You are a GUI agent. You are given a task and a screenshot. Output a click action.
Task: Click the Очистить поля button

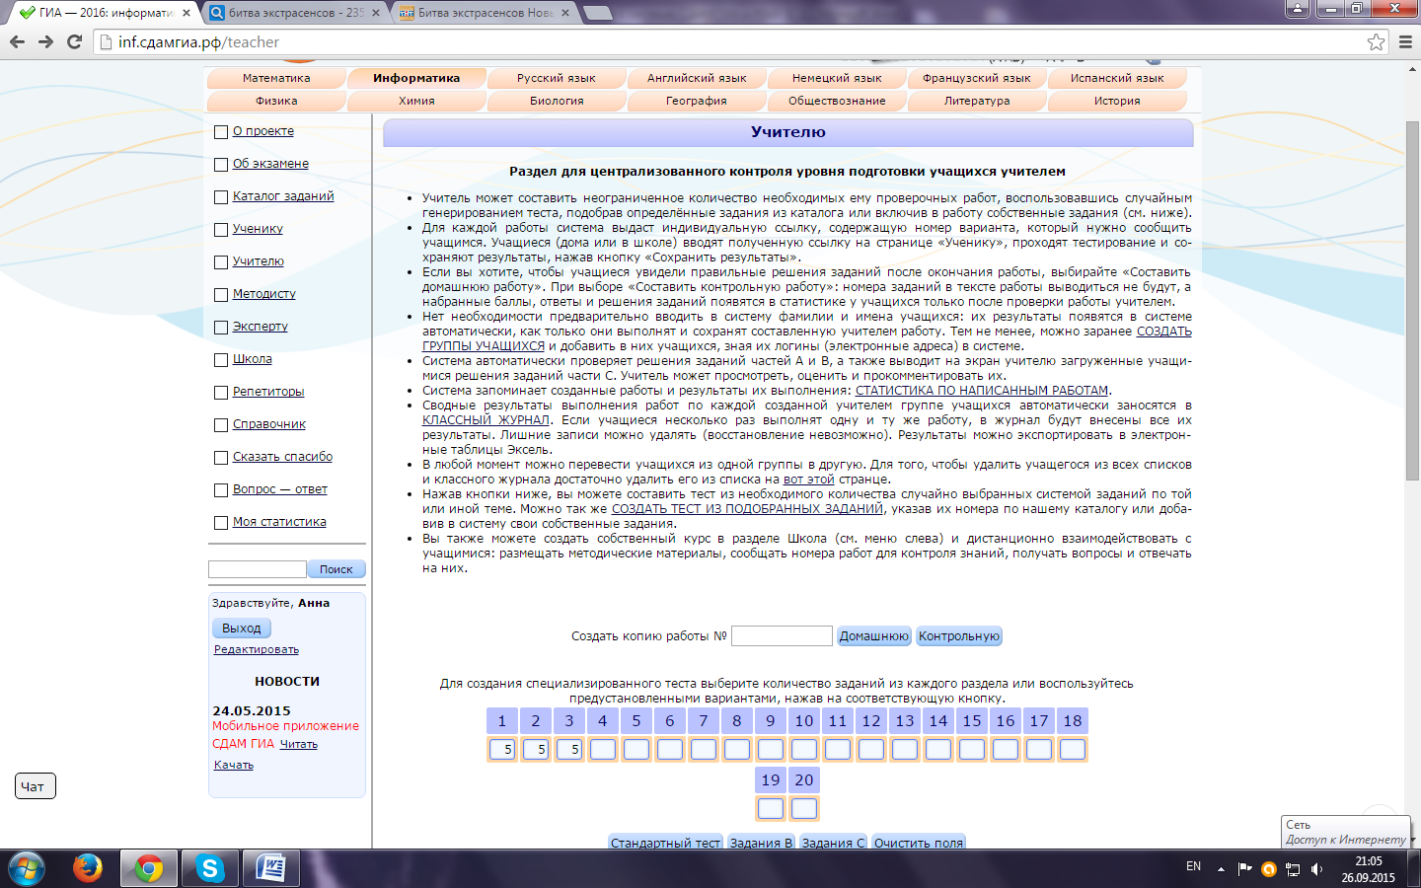click(x=919, y=843)
